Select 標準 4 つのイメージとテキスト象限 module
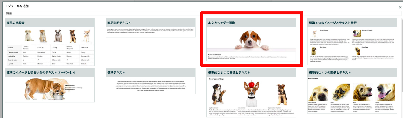The image size is (403, 118). [x=352, y=41]
